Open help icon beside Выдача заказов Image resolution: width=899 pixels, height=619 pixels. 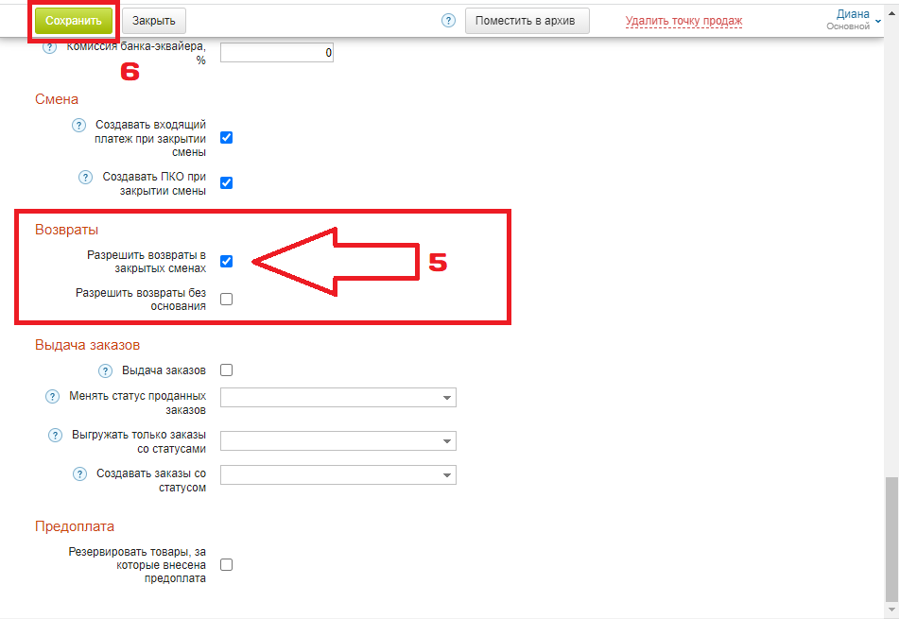click(x=106, y=370)
